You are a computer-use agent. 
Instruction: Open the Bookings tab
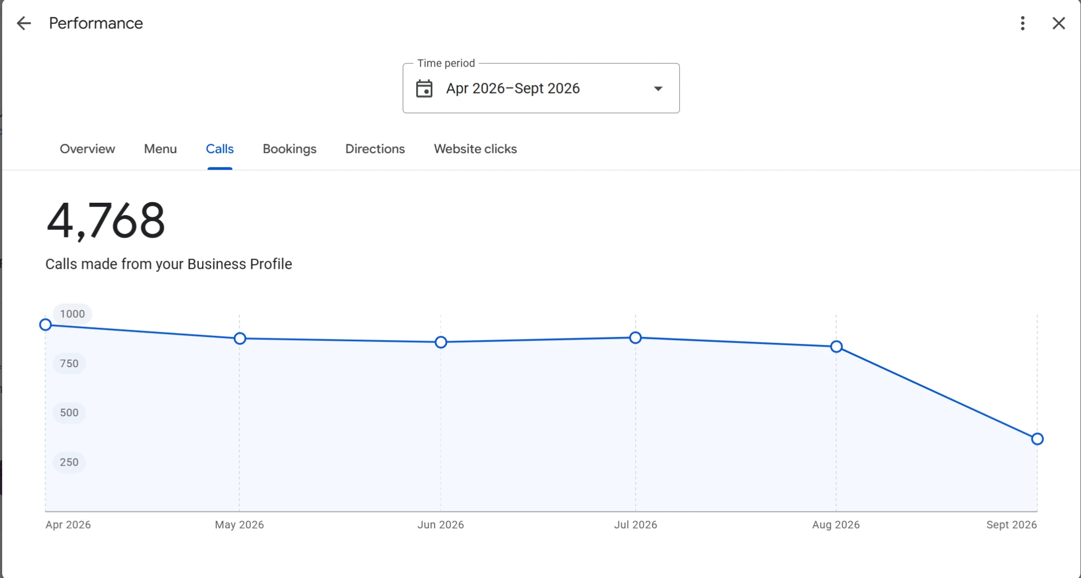point(289,149)
